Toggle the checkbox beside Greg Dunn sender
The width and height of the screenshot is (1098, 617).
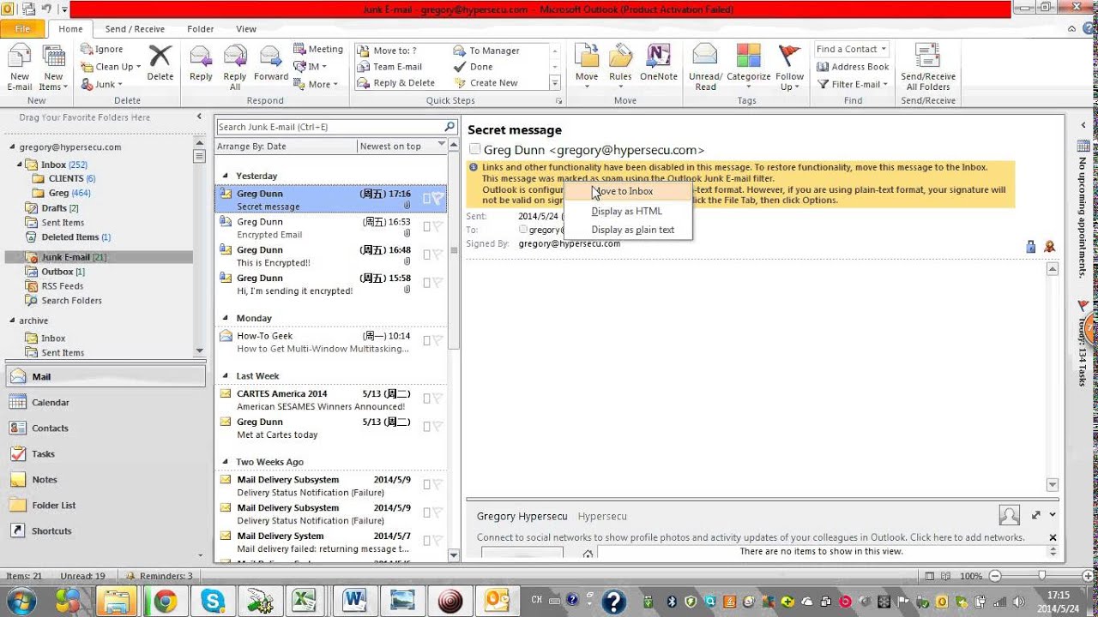(x=474, y=150)
